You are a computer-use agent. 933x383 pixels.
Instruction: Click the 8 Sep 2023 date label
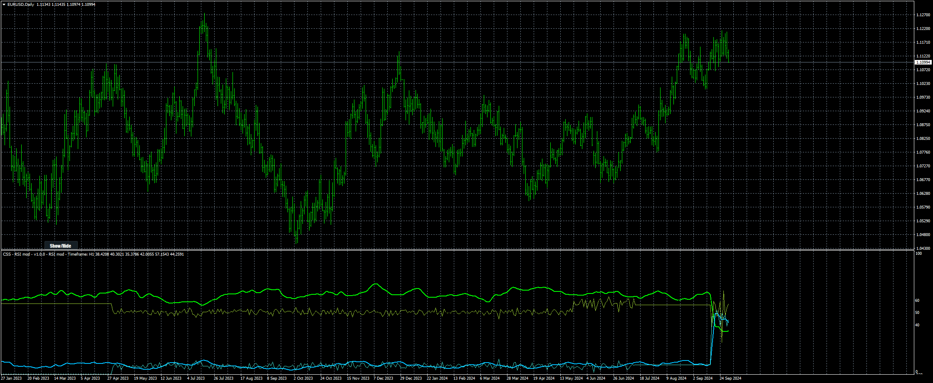[277, 378]
